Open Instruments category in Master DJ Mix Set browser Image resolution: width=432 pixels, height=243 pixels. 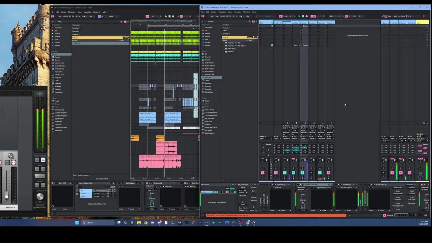pos(209,63)
